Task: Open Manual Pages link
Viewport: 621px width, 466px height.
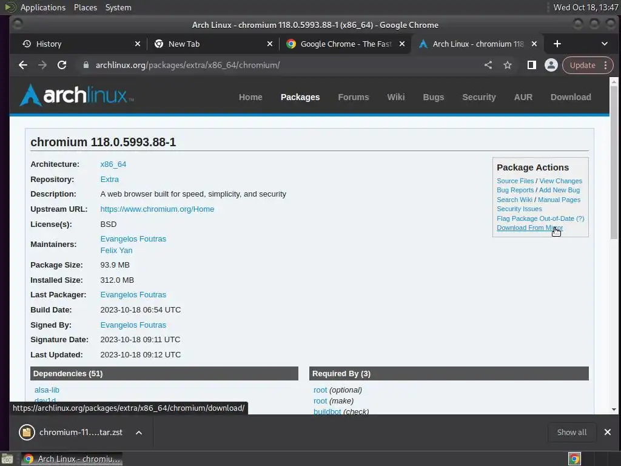Action: point(559,200)
